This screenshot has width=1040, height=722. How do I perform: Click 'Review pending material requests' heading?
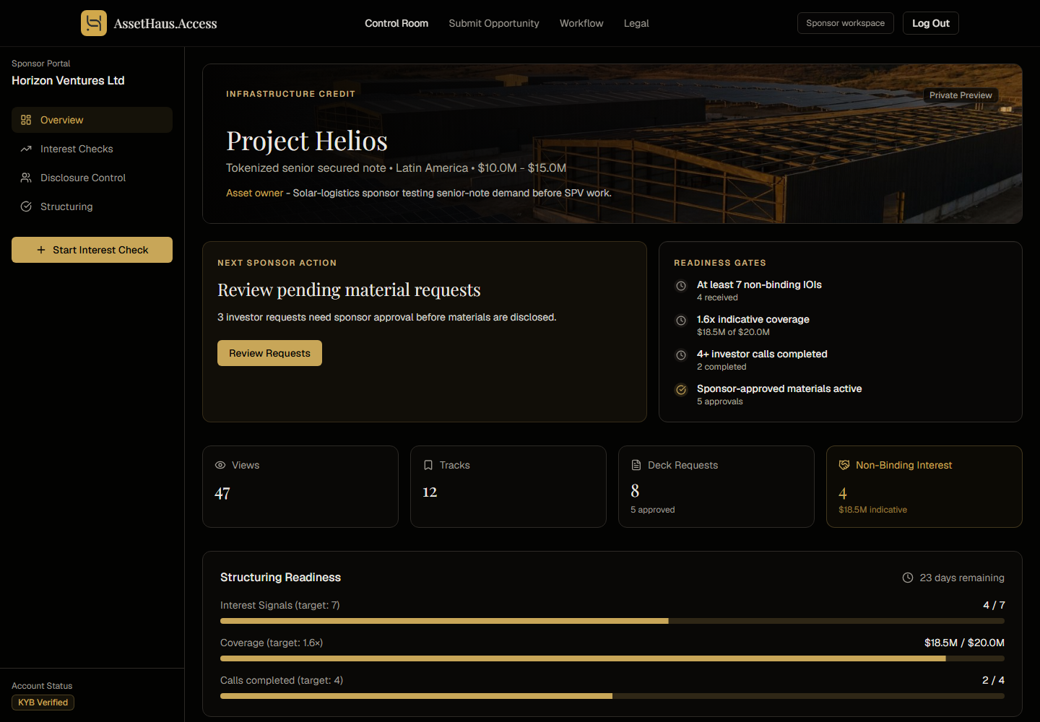[x=349, y=290]
